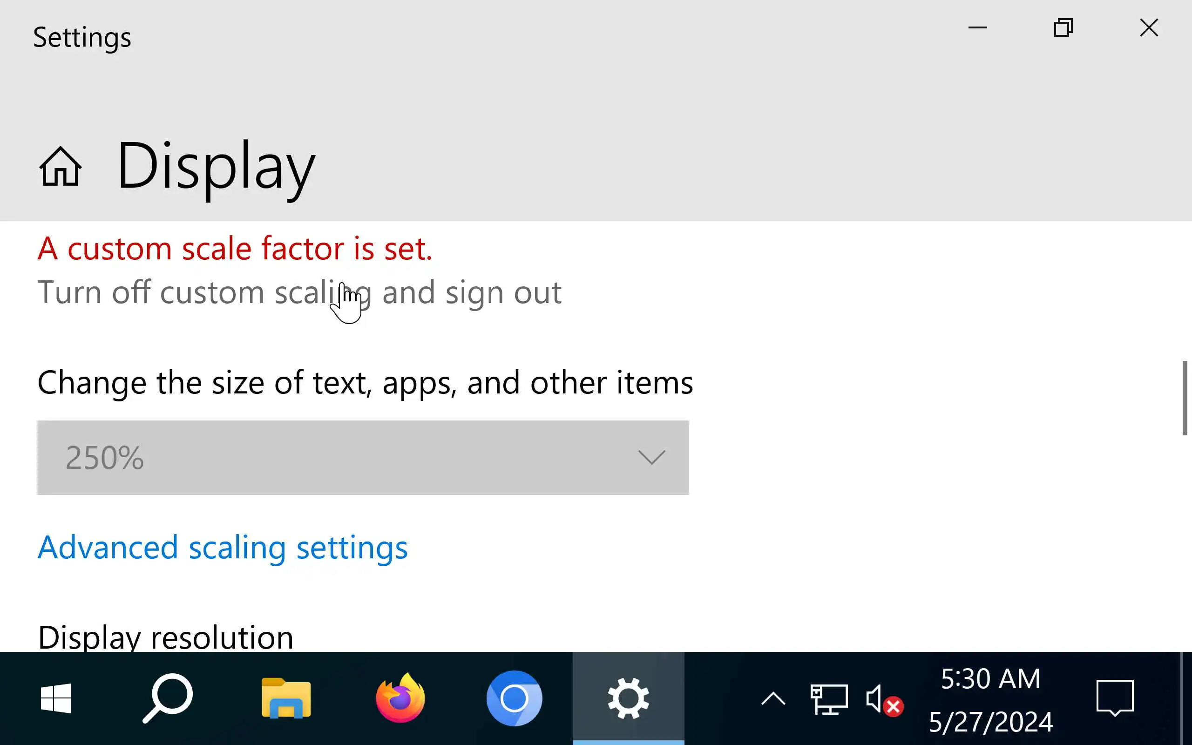Click Show desktop sliver at taskbar end
1192x745 pixels.
pyautogui.click(x=1187, y=698)
